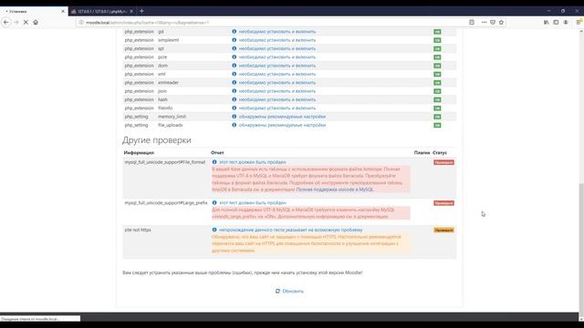This screenshot has height=328, width=584.
Task: Click red Проверка badge for Large_prefix
Action: tap(443, 203)
